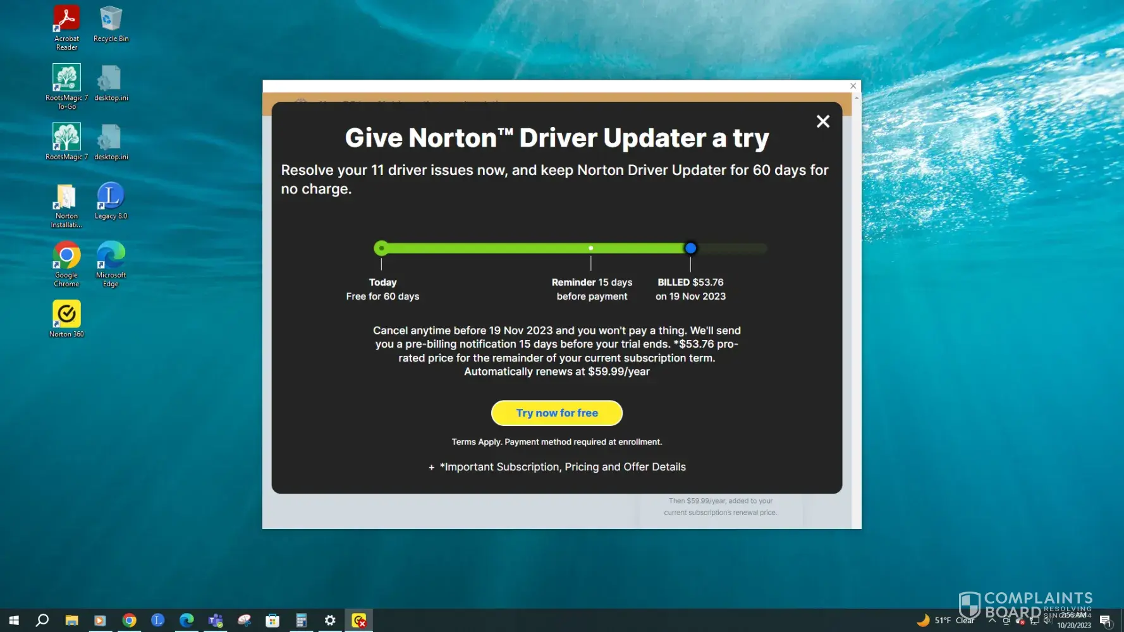This screenshot has width=1124, height=632.
Task: Select the Norton 360 desktop shortcut
Action: (x=66, y=319)
